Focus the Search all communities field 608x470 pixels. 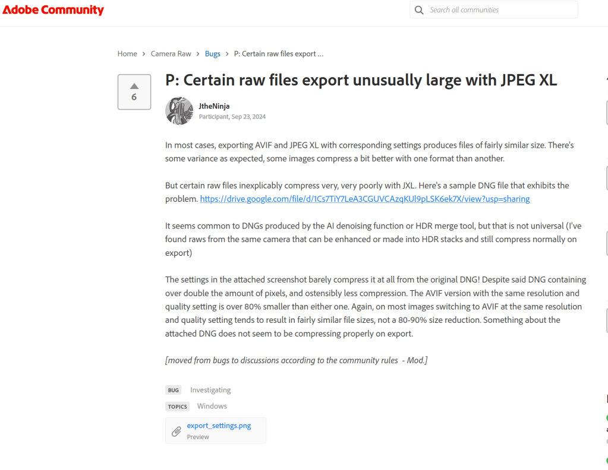pos(499,10)
